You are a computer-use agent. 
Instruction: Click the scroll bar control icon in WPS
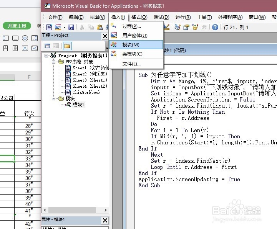click(15, 48)
